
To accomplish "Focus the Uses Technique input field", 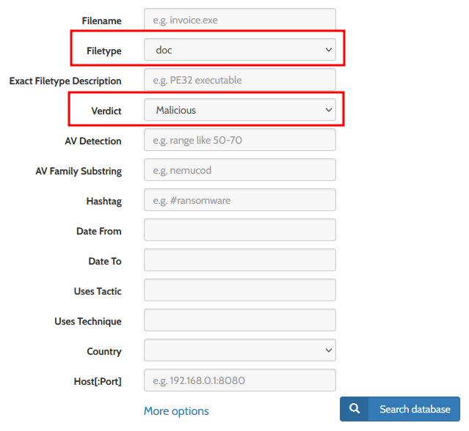I will point(239,320).
